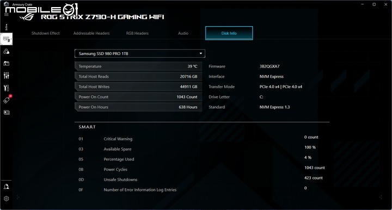Switch to the Audio tab
392x210 pixels.
tap(183, 33)
